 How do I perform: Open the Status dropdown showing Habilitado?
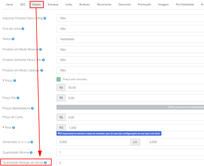coord(130,39)
